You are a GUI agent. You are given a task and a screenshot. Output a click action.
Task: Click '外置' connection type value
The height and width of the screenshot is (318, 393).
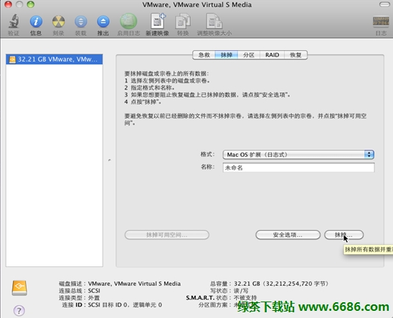[94, 298]
